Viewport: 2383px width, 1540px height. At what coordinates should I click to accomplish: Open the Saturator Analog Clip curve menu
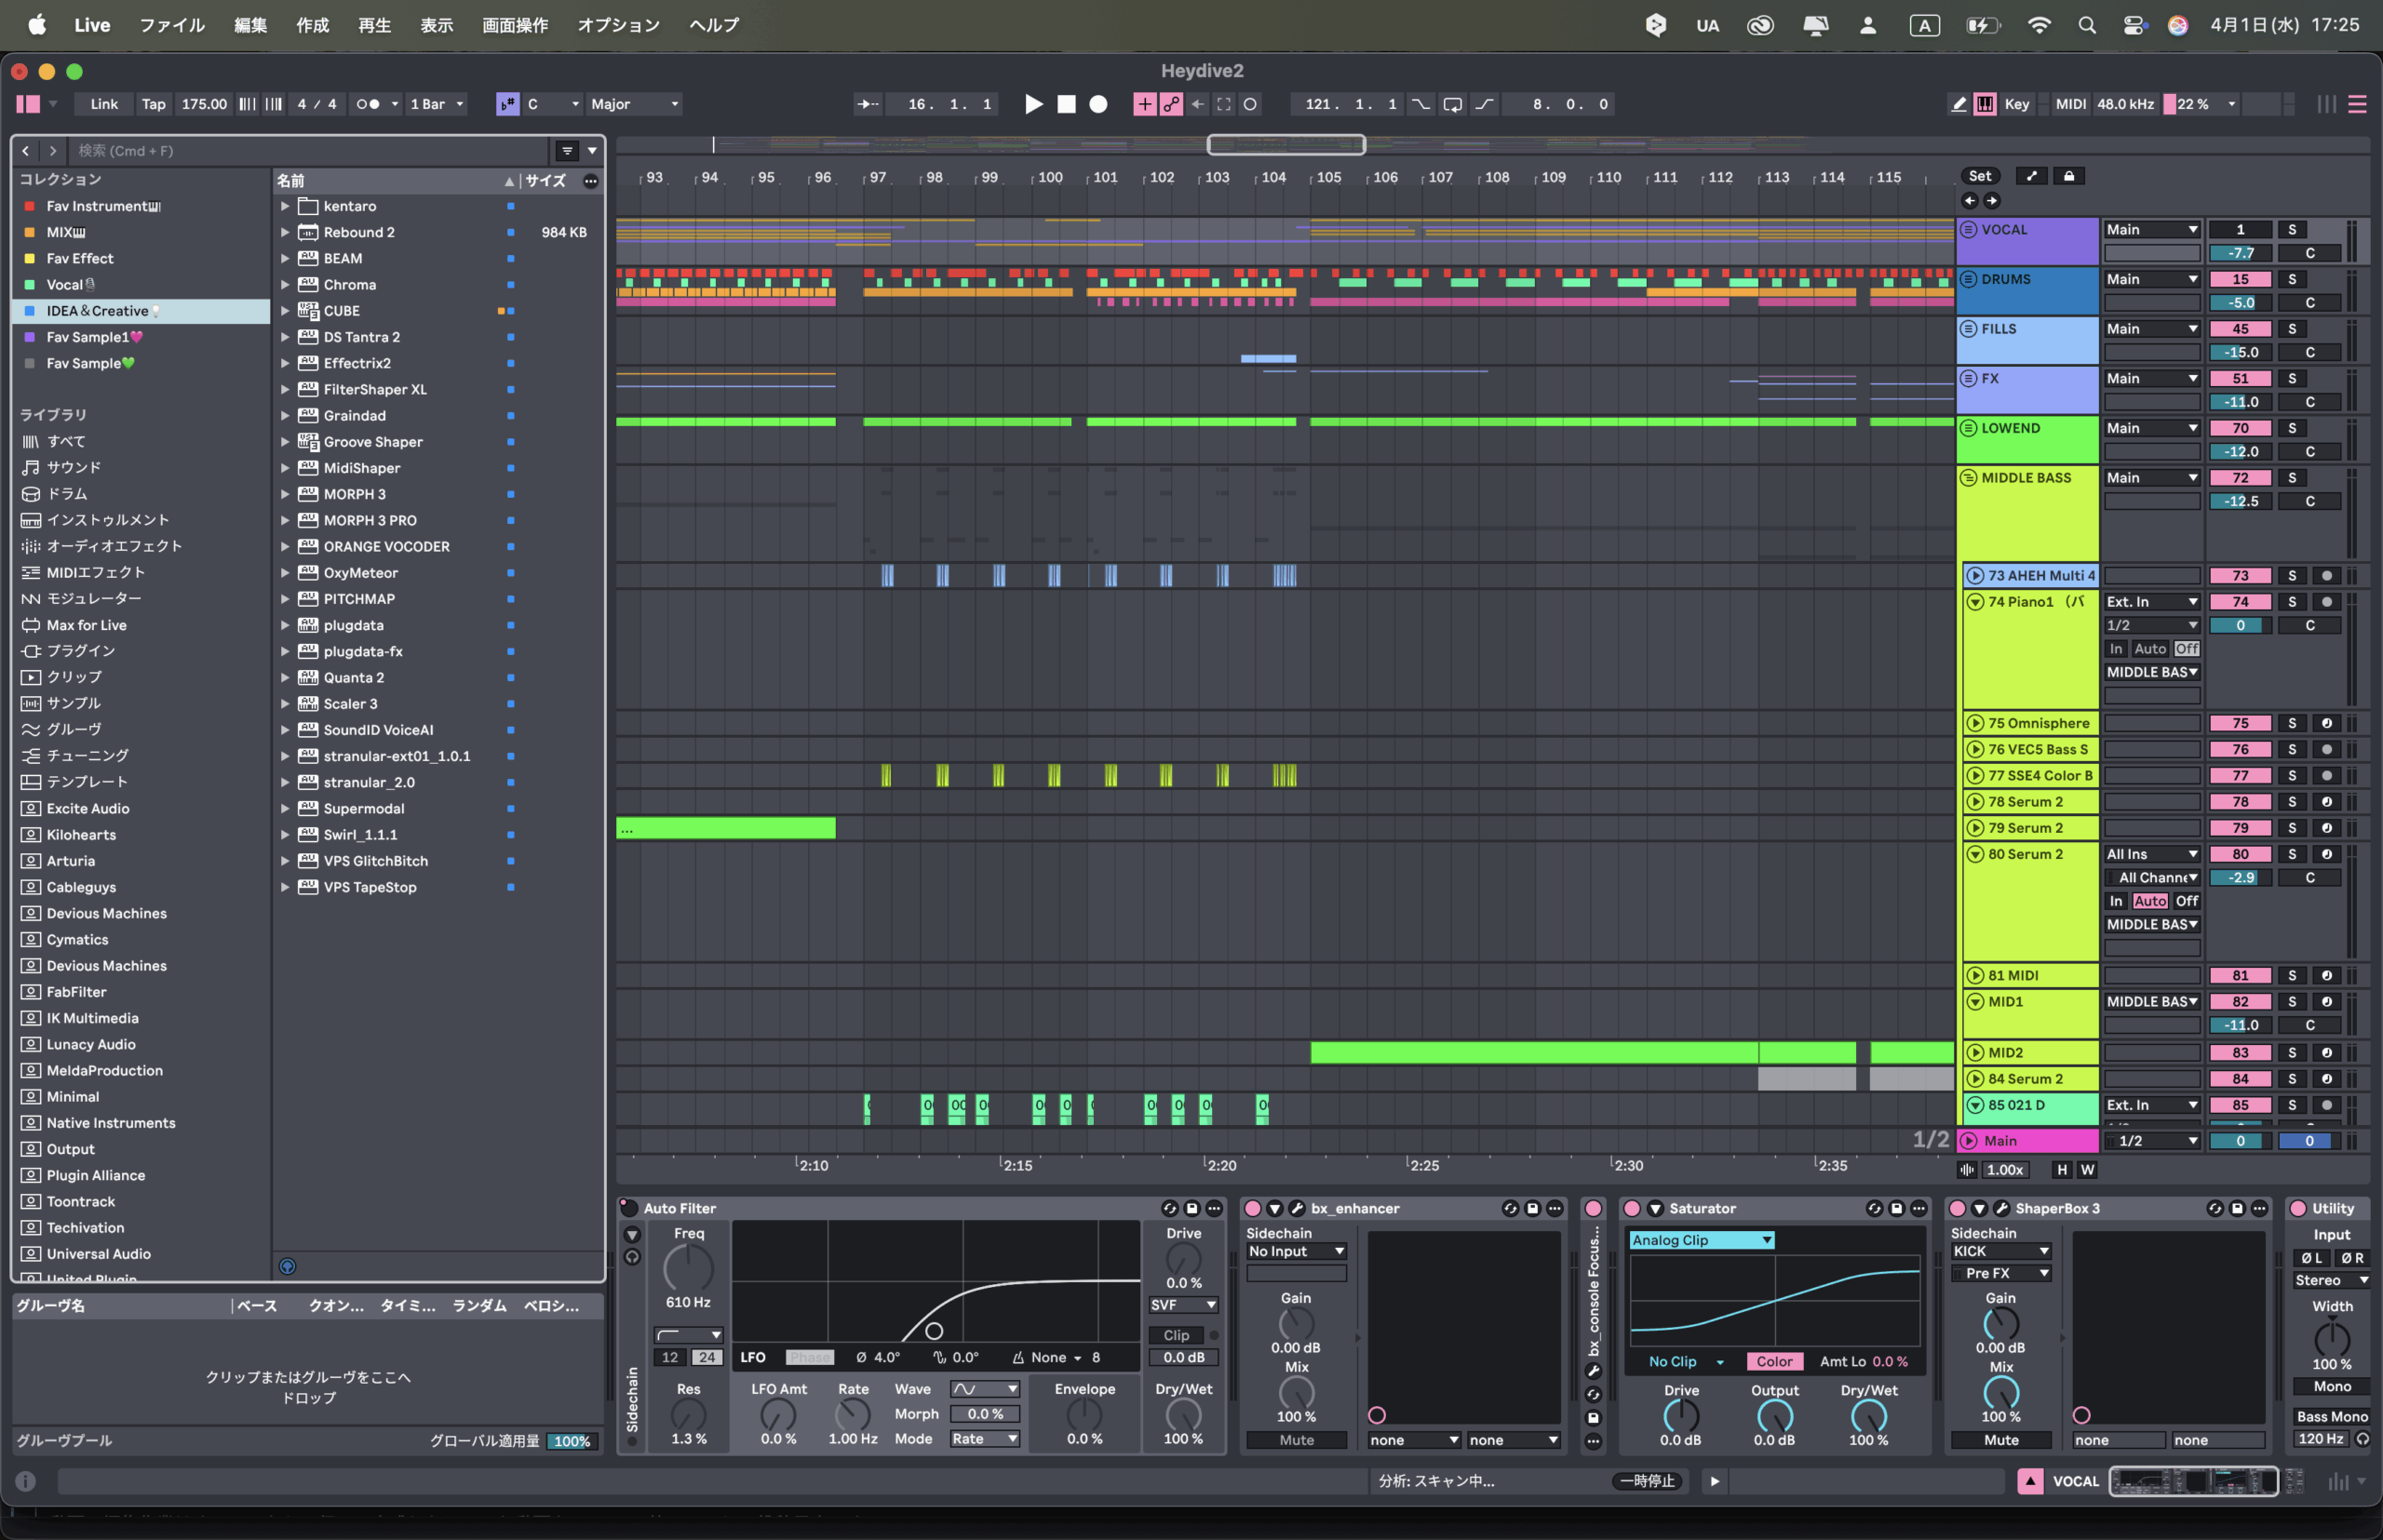[x=1702, y=1240]
